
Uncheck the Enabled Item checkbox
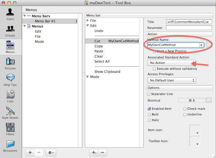pos(149,109)
